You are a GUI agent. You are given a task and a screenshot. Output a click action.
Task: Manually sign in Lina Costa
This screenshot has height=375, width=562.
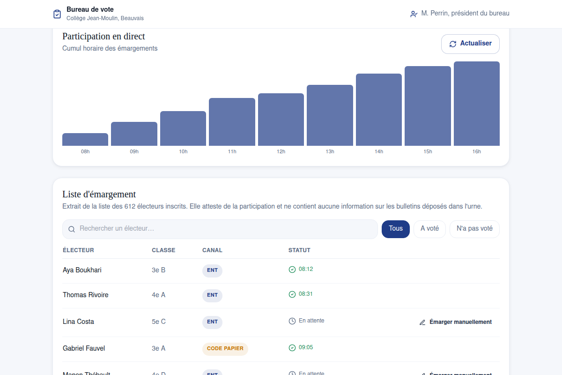point(455,322)
